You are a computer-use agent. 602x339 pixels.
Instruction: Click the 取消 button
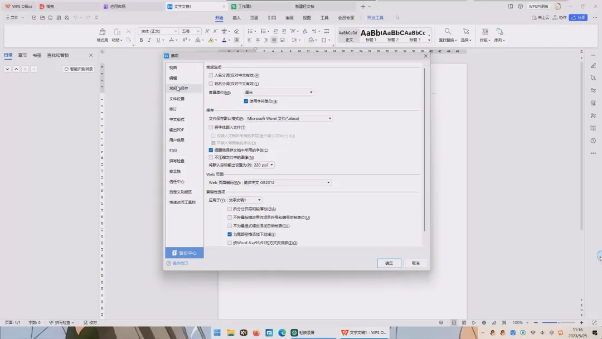(x=416, y=263)
